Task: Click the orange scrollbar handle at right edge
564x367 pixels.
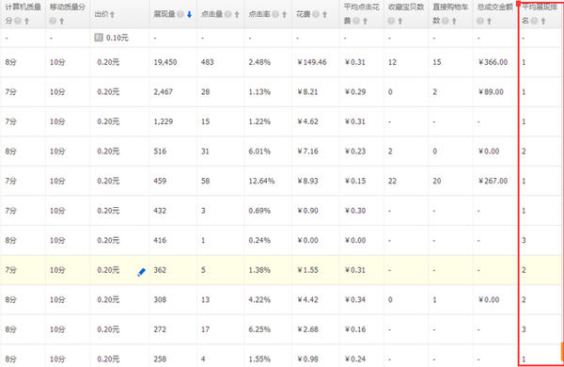Action: pyautogui.click(x=562, y=352)
